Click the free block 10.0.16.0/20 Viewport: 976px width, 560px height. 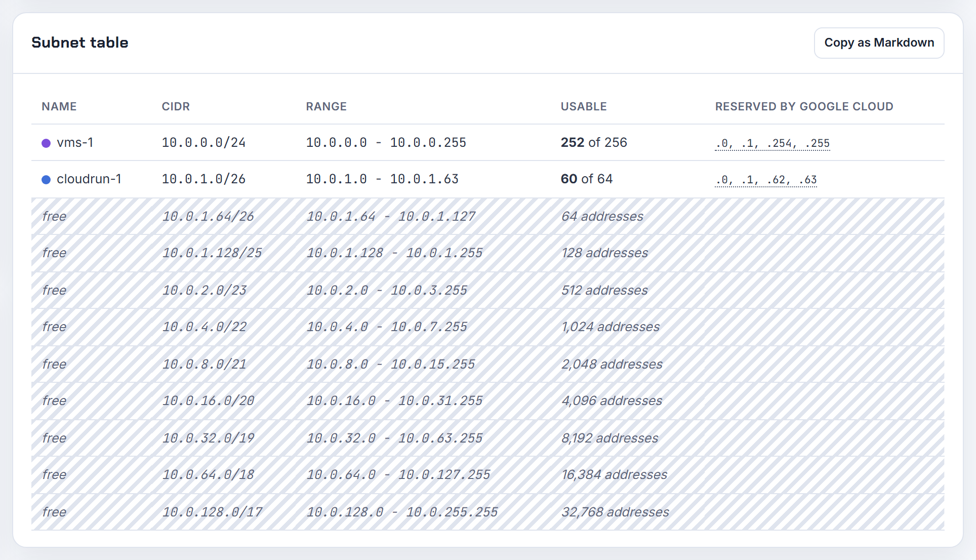tap(488, 401)
